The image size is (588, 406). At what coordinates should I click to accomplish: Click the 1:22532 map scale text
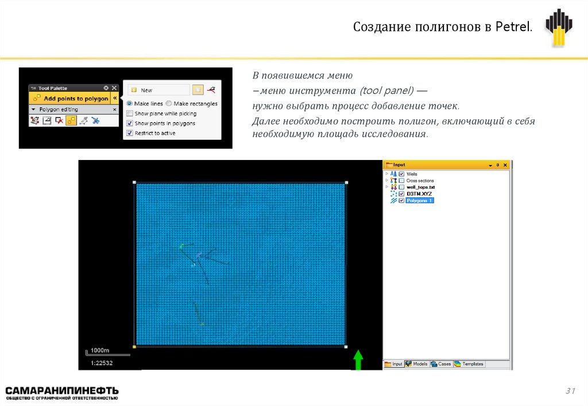click(102, 362)
